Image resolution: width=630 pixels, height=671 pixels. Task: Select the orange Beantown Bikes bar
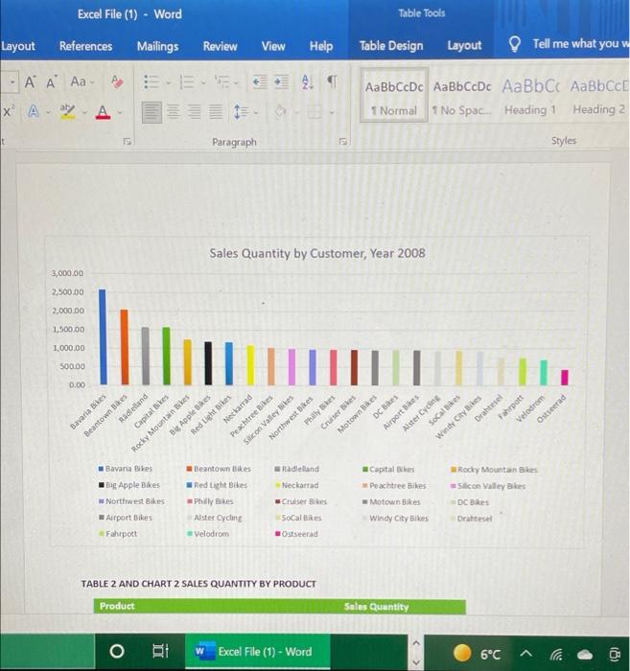click(124, 347)
